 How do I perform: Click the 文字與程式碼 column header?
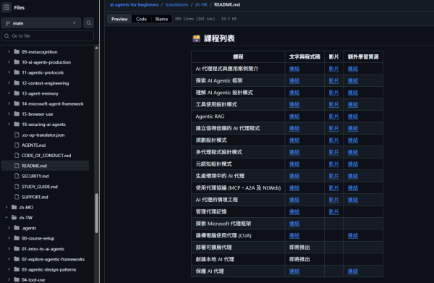point(305,56)
